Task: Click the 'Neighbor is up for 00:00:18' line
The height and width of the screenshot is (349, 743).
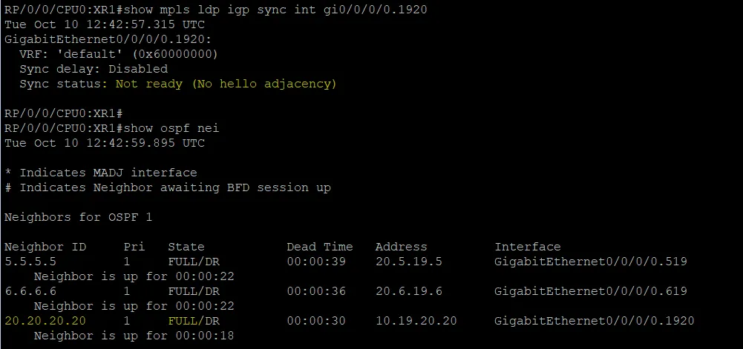Action: click(x=134, y=335)
